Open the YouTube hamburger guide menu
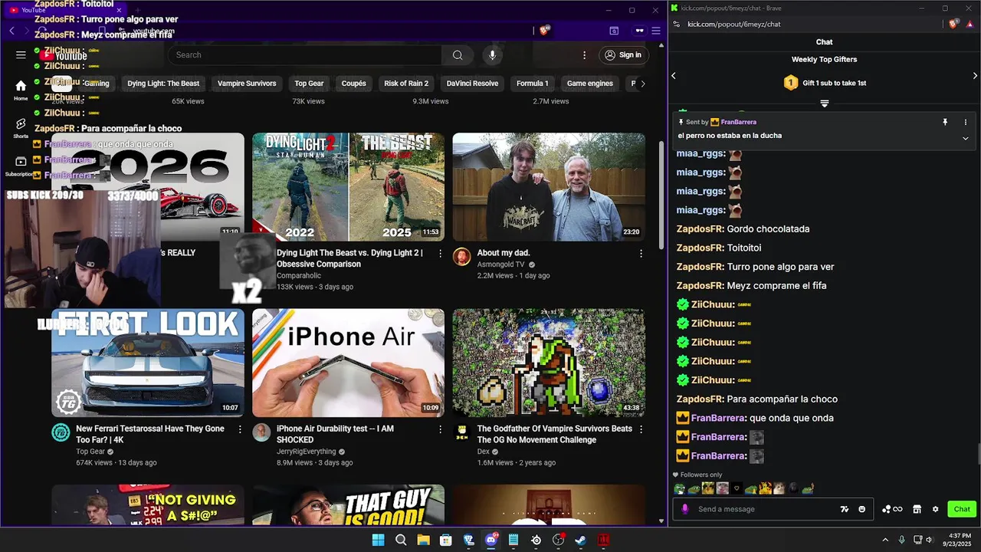981x552 pixels. tap(21, 54)
